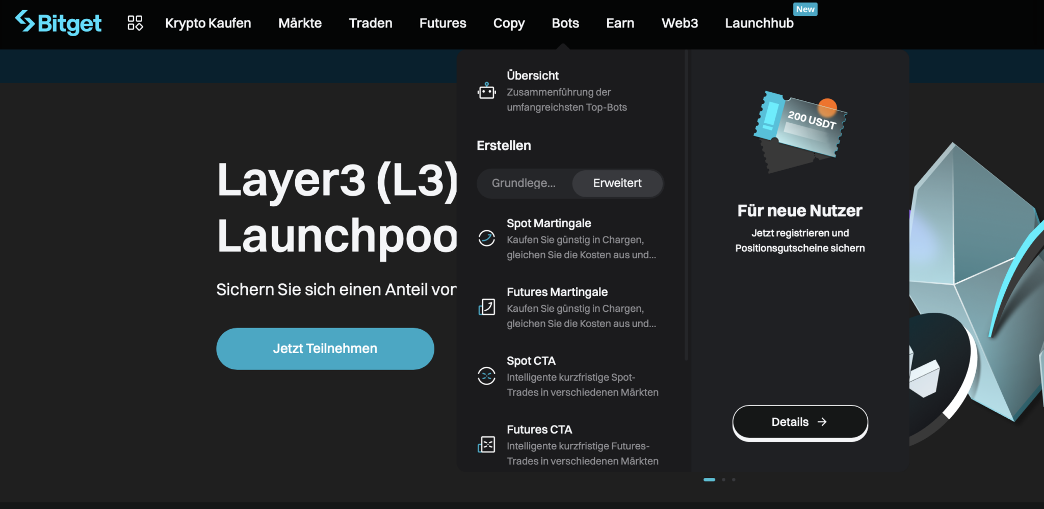The image size is (1044, 509).
Task: Select the Erweitert toggle option
Action: click(617, 183)
